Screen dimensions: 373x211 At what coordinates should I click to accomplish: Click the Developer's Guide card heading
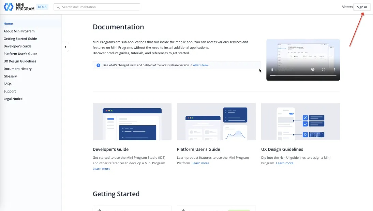[x=110, y=149]
